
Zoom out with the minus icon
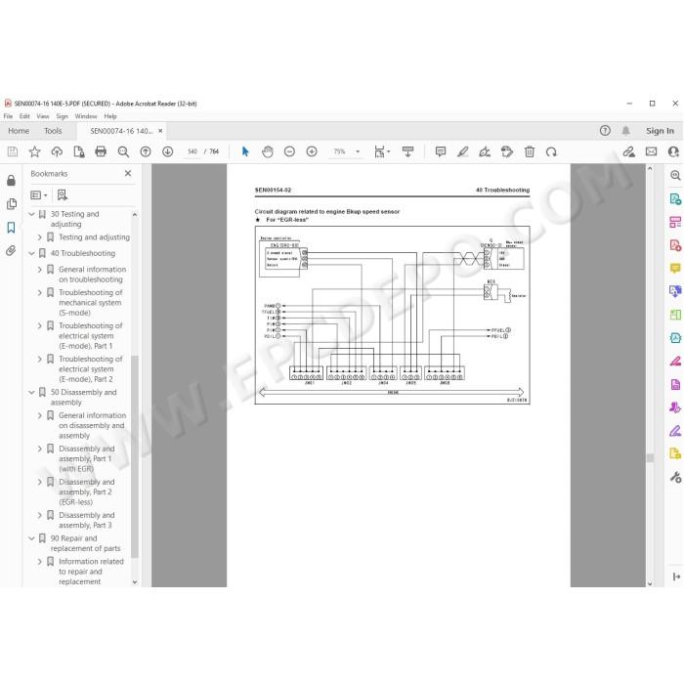click(289, 151)
